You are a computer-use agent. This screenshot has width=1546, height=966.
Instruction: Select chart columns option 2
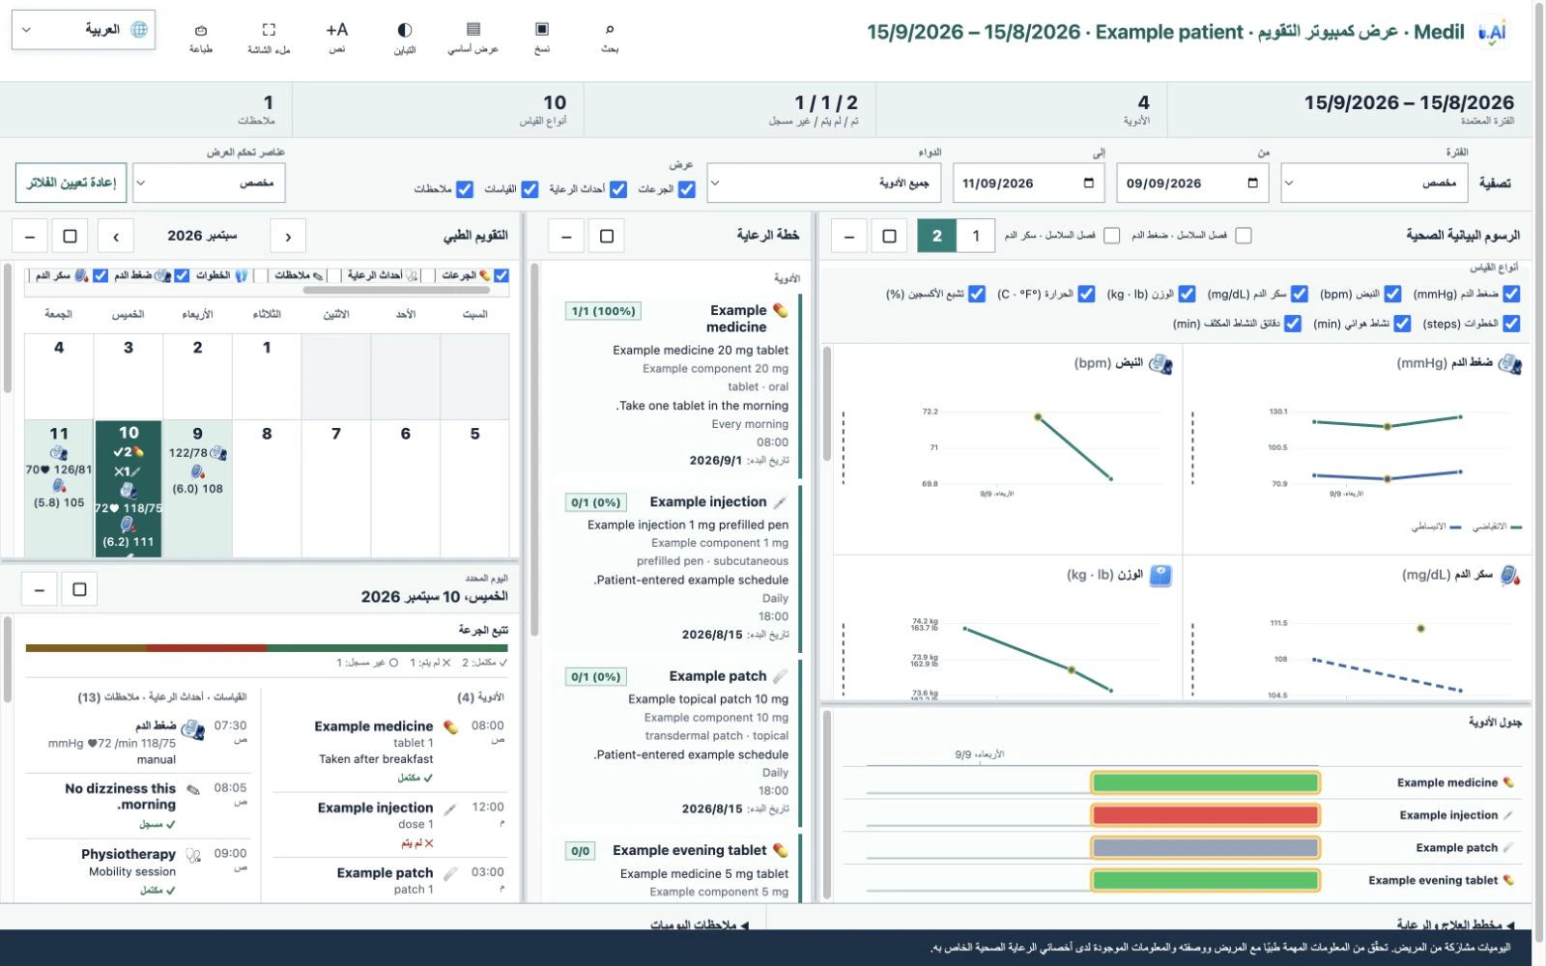936,236
